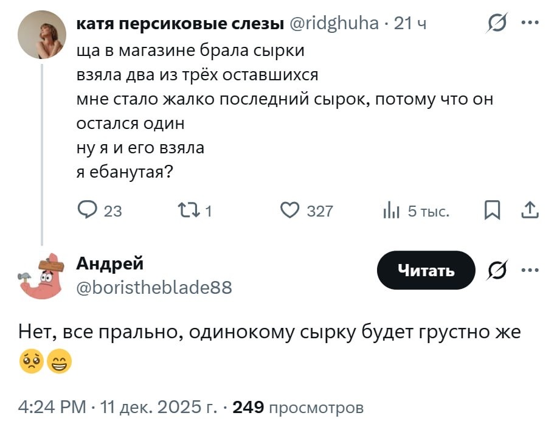Click the display name катя персиковые слезы

tap(181, 24)
